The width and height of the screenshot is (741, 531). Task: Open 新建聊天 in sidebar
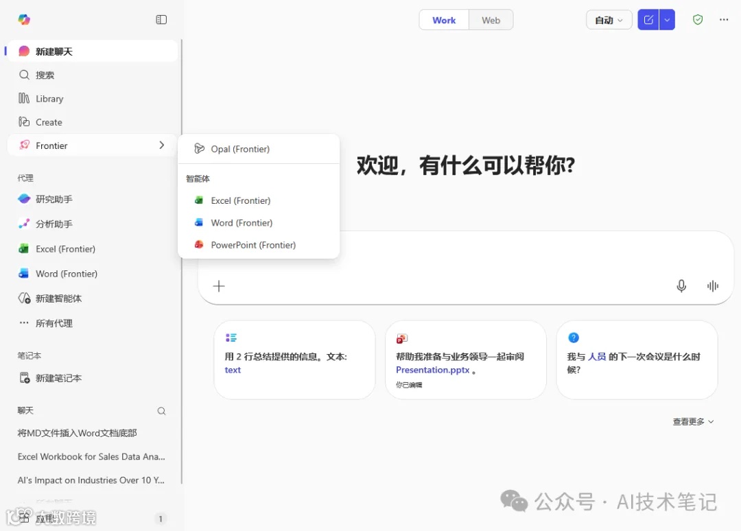pyautogui.click(x=93, y=51)
